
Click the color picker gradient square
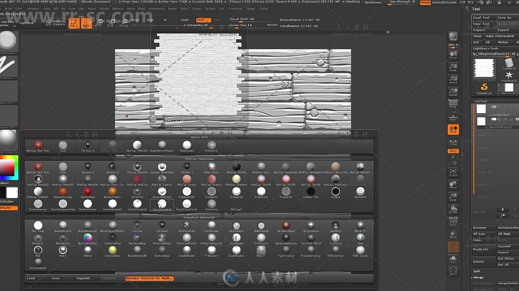click(6, 167)
